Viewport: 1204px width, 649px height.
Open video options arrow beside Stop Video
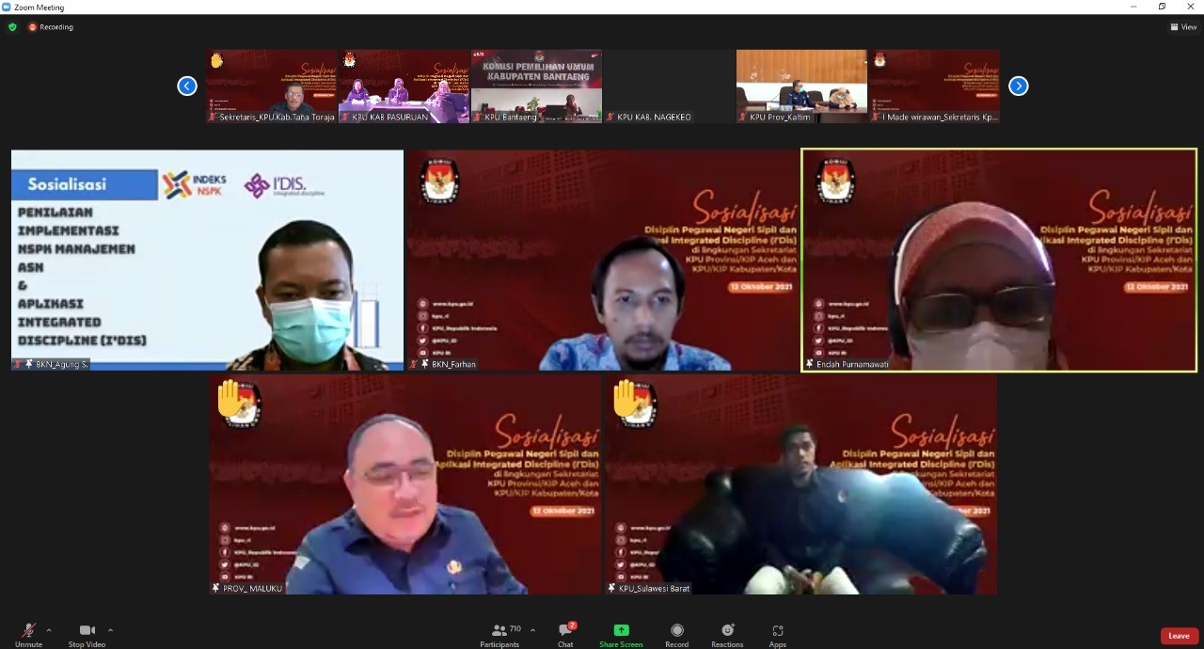tap(110, 630)
